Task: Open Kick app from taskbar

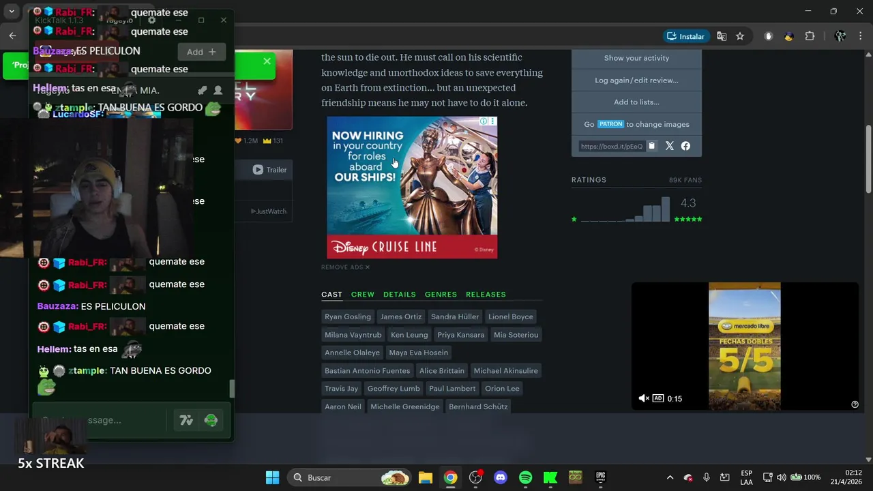Action: click(x=550, y=477)
